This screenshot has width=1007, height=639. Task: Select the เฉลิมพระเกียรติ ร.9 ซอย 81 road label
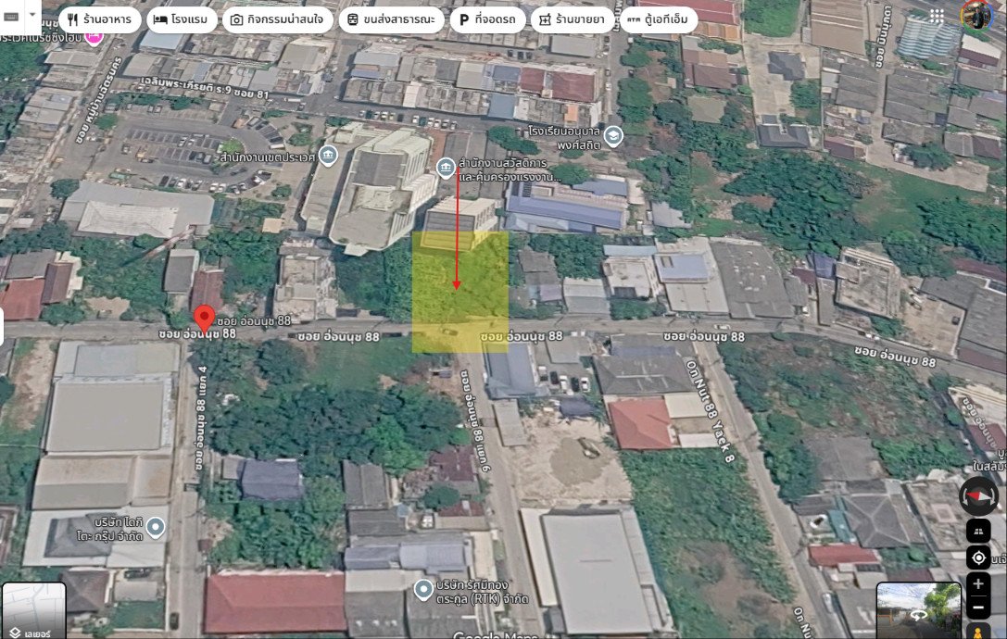tap(204, 88)
